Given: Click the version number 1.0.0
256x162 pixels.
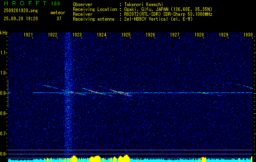Looking at the screenshot, I should pos(55,4).
